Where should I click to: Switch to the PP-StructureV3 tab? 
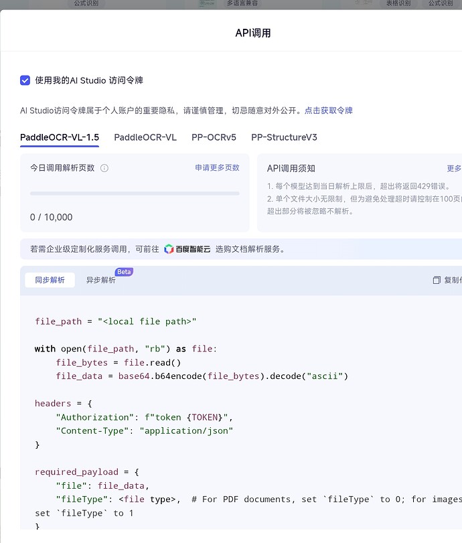pyautogui.click(x=284, y=137)
